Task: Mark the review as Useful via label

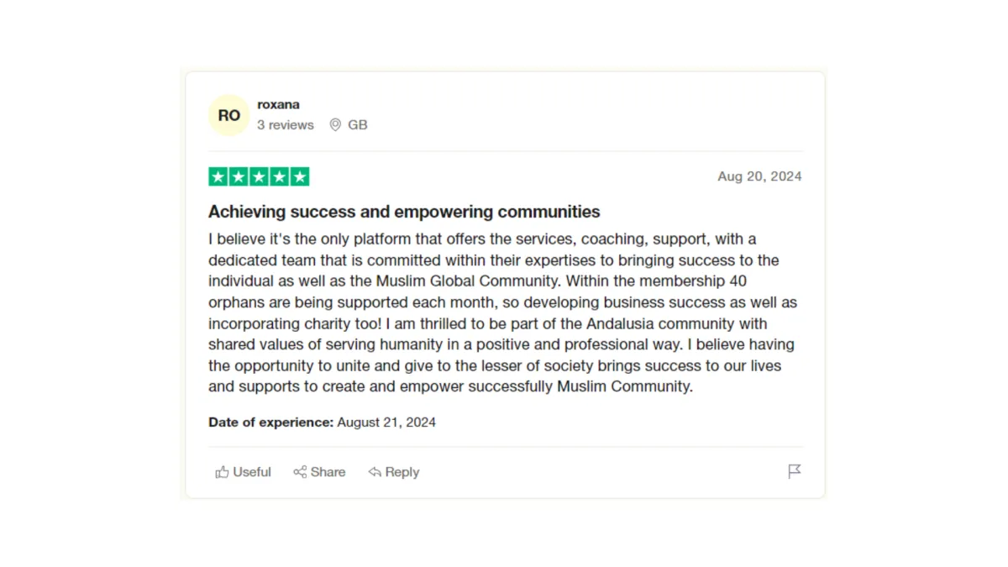Action: tap(252, 472)
